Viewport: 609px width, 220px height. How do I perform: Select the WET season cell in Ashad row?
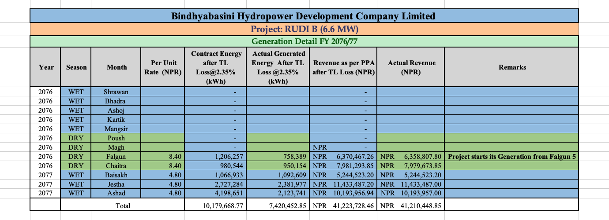point(76,194)
